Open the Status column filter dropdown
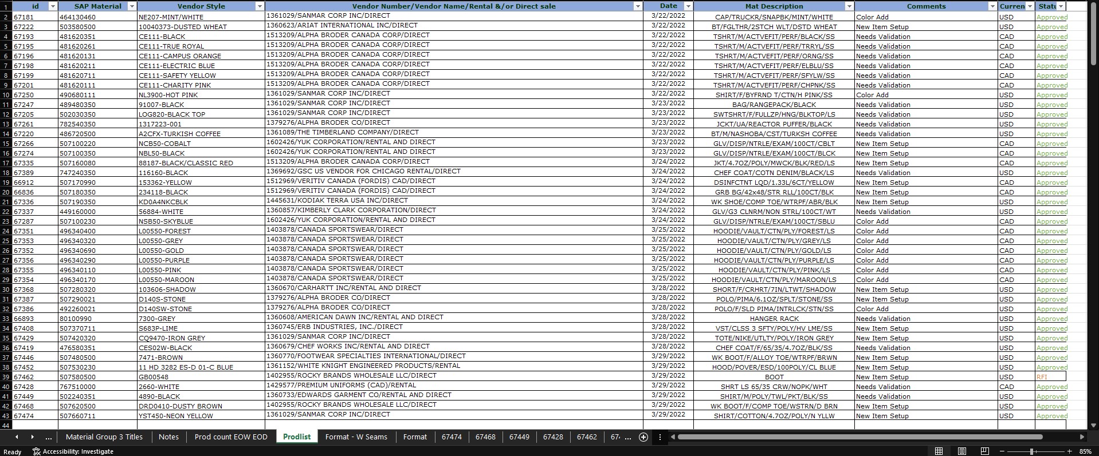 1061,6
